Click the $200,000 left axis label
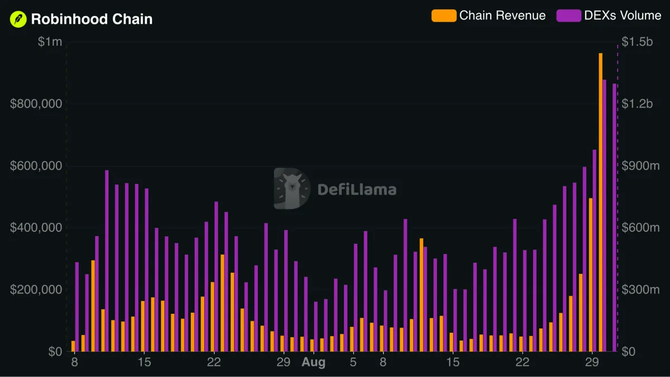670x377 pixels. pos(36,290)
